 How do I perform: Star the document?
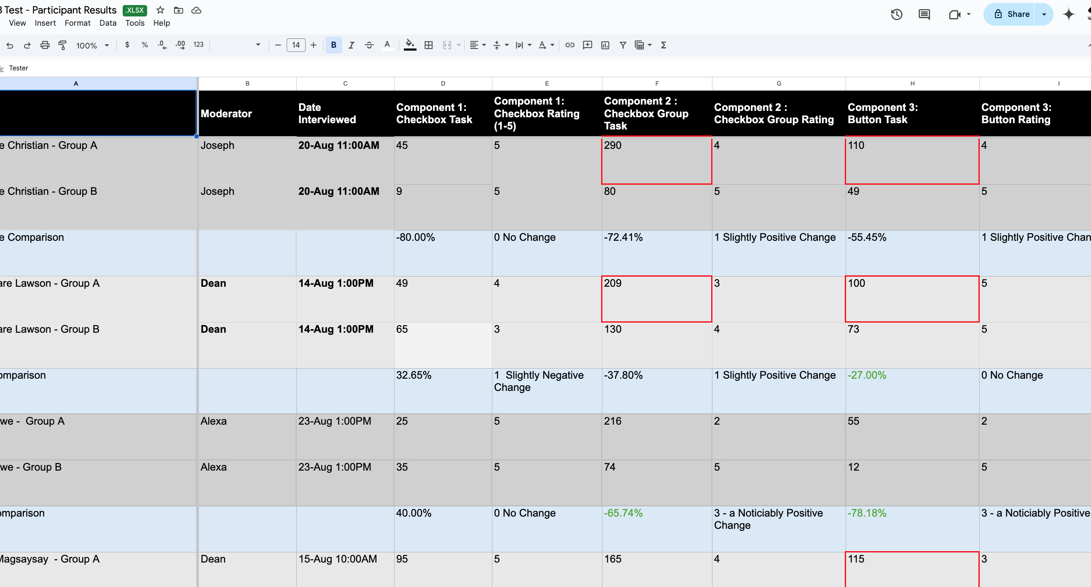tap(160, 10)
